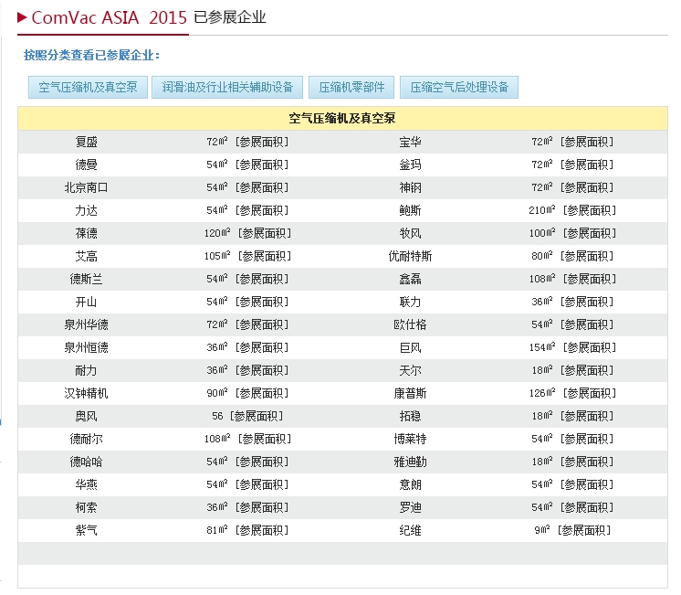Select exhibitor 拓稳
The height and width of the screenshot is (595, 681).
[410, 416]
